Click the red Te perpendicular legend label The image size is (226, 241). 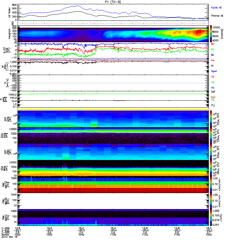[x=213, y=97]
